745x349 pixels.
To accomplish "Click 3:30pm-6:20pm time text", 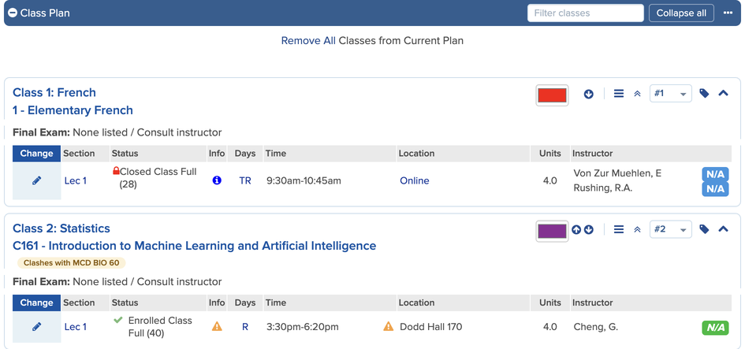I will pos(302,327).
